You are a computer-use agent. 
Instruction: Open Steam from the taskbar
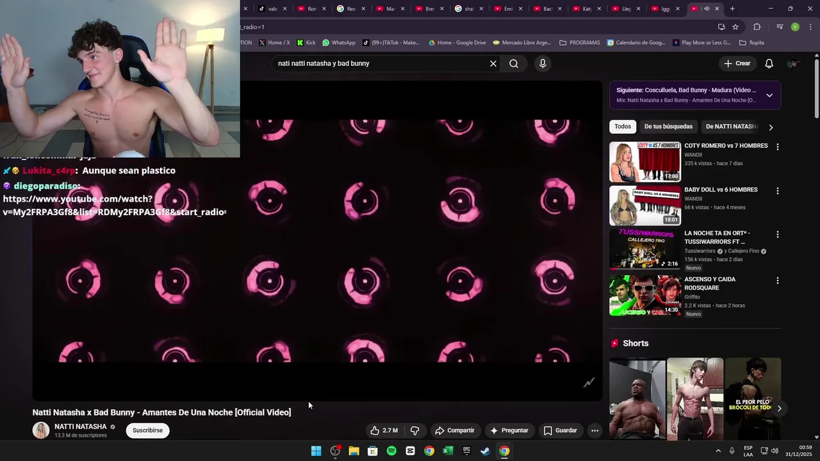[486, 451]
